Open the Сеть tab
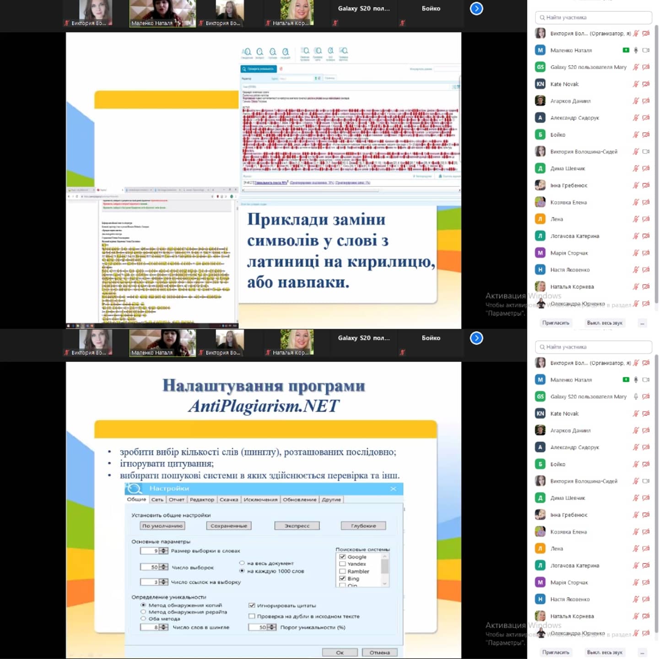Image resolution: width=659 pixels, height=659 pixels. 157,499
